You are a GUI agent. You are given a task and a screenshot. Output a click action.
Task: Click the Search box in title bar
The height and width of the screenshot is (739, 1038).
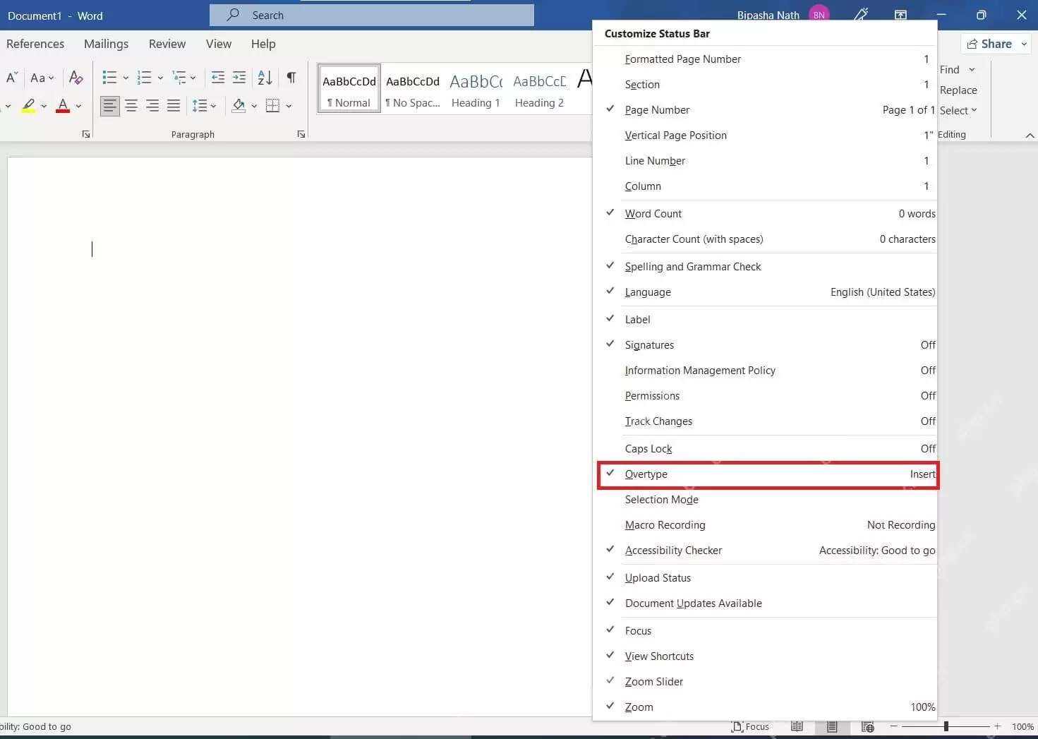click(372, 15)
